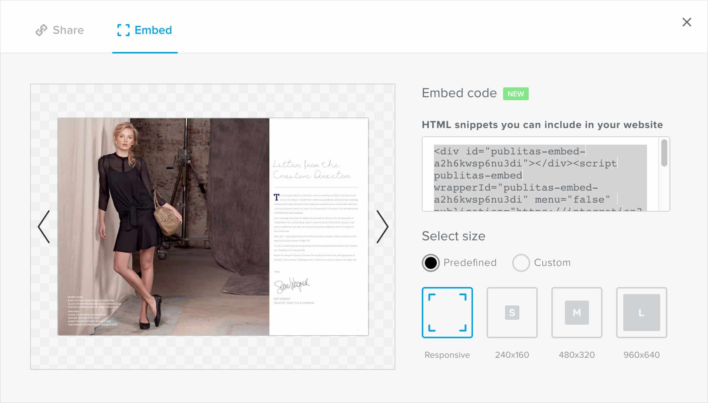Select the Predefined size radio button
Viewport: 708px width, 403px height.
point(430,263)
